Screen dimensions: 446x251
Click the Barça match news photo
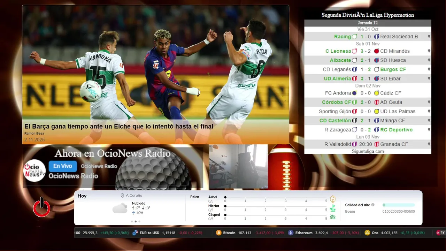click(155, 75)
